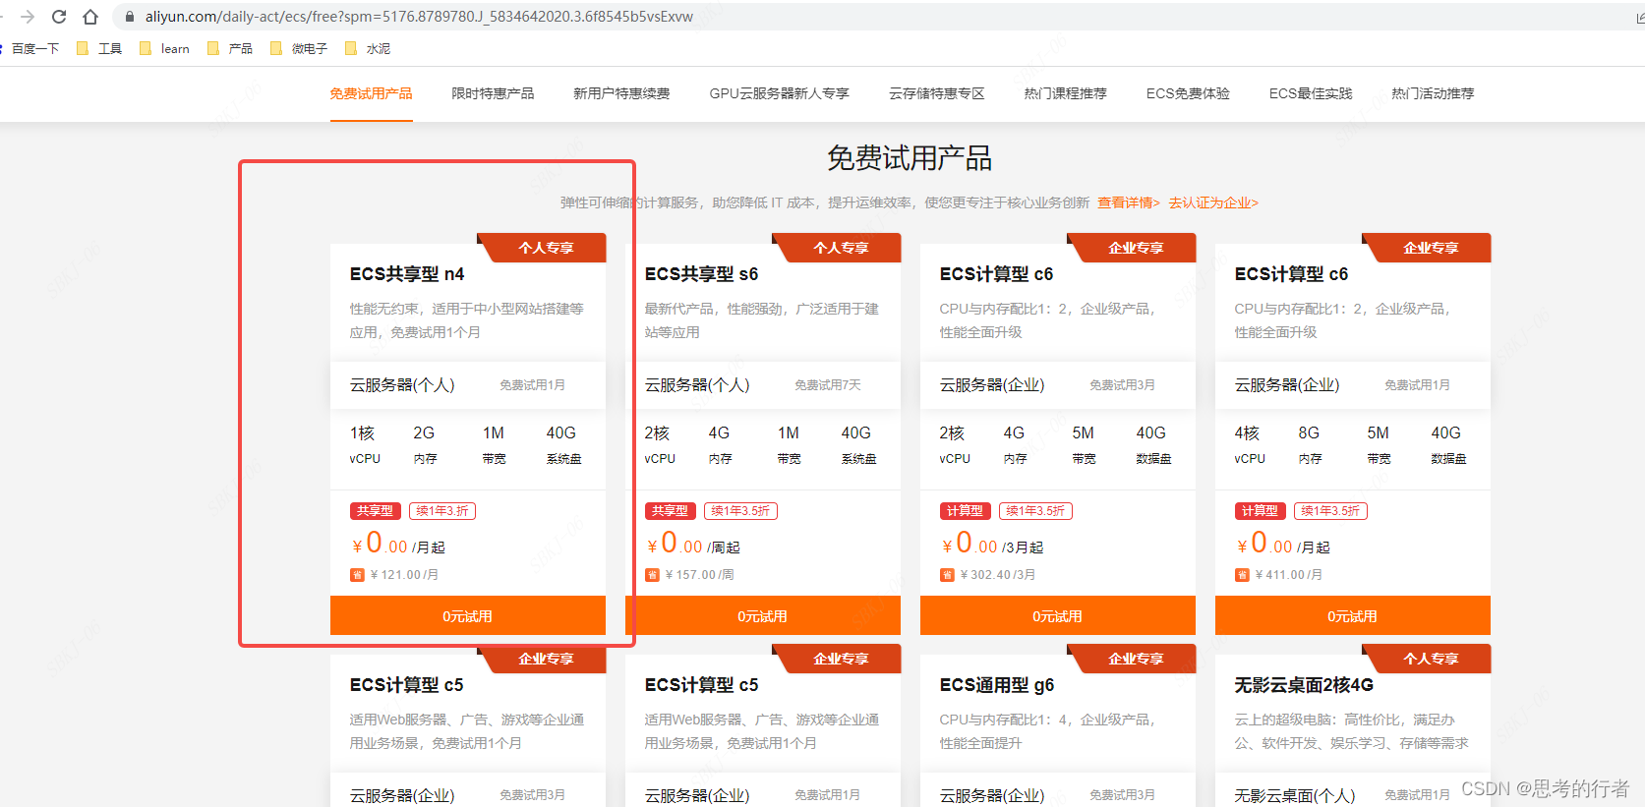Click the 云服务器(个人) 免费试用1月 row
Image resolution: width=1645 pixels, height=807 pixels.
click(468, 385)
